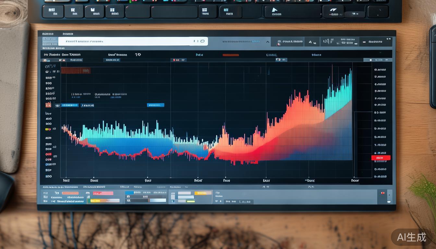Screen dimensions: 436x249
Task: Click the triangle alert icon in top toolbar
Action: coord(310,42)
